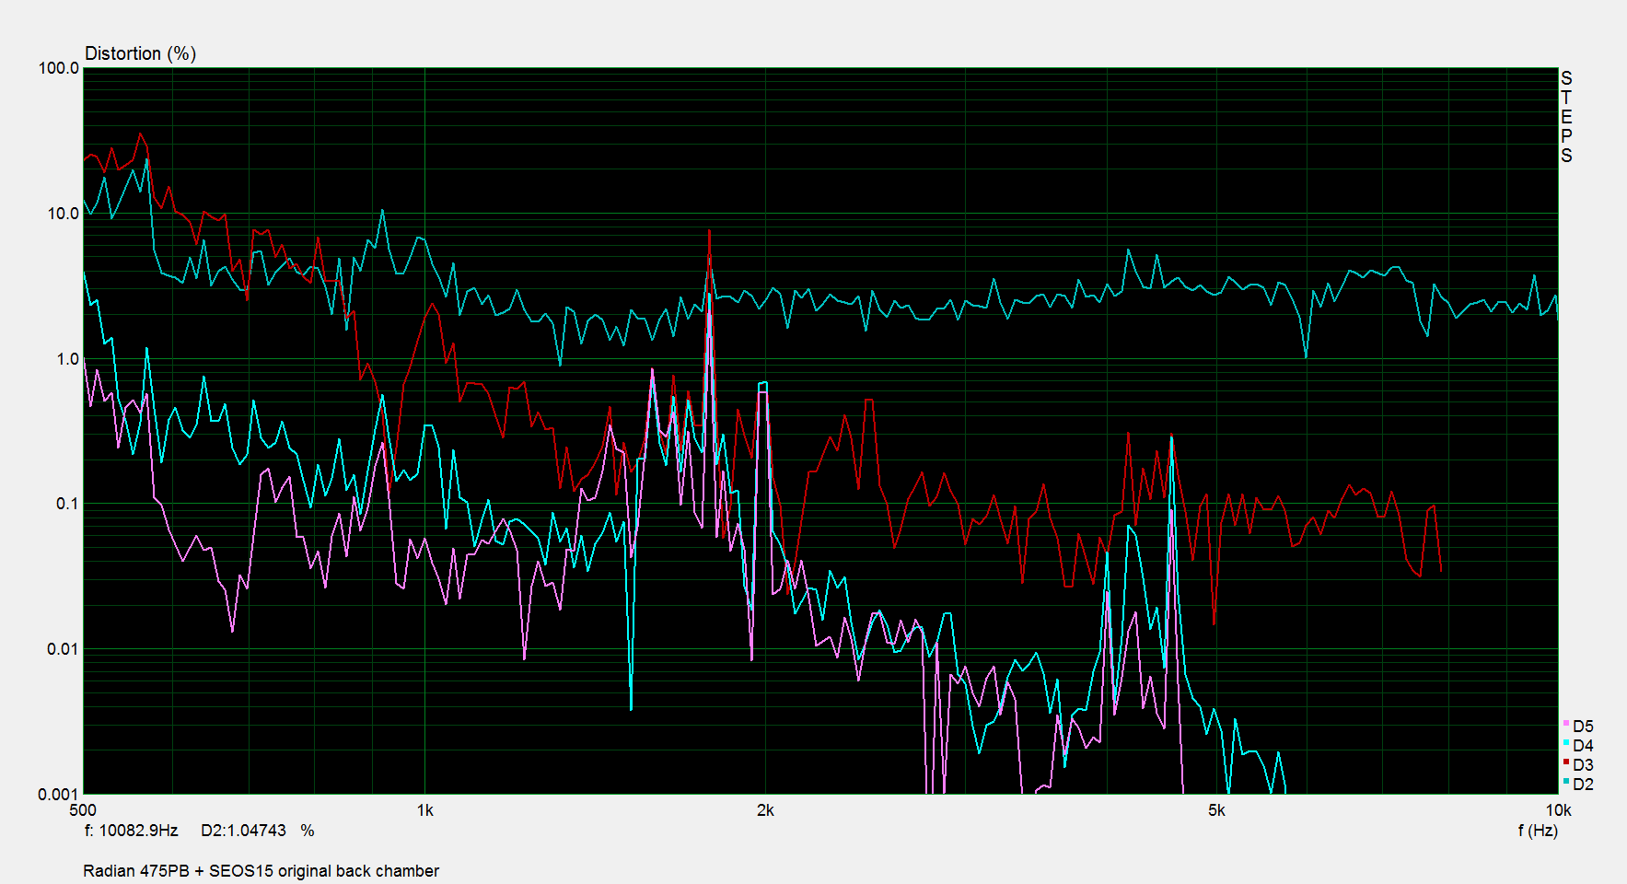Click the cursor frequency readout 'f: 10082.9Hz'
Screen dimensions: 1627x884
click(132, 831)
